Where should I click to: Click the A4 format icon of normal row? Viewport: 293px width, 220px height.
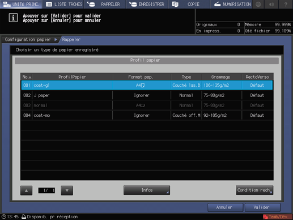pos(141,105)
